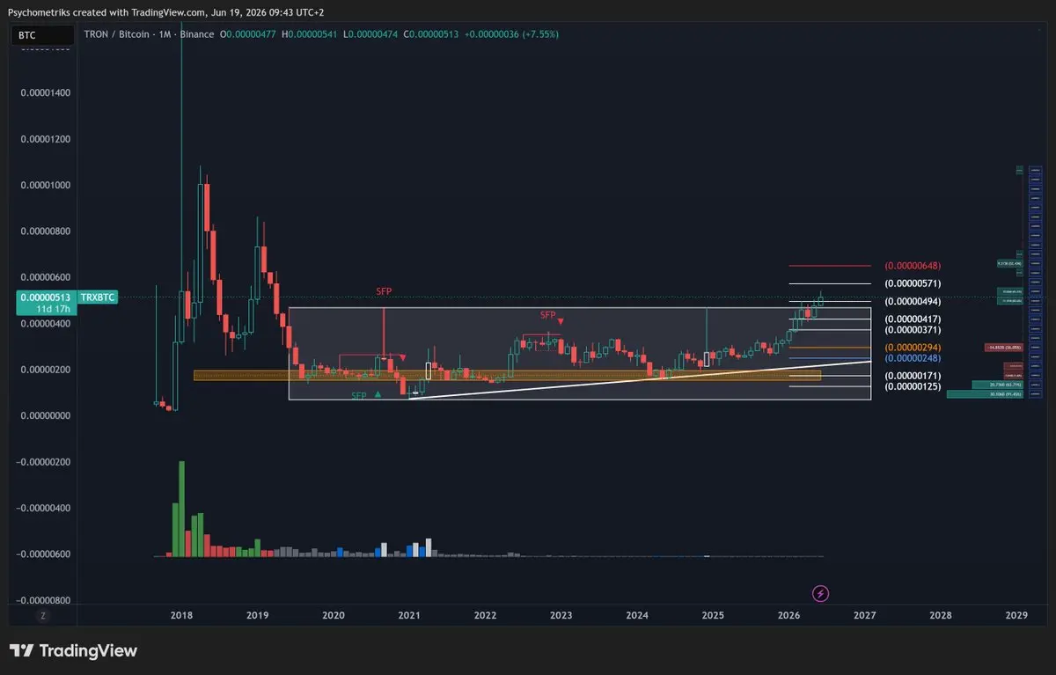
Task: Click the high value H0.00000541
Action: tap(310, 34)
